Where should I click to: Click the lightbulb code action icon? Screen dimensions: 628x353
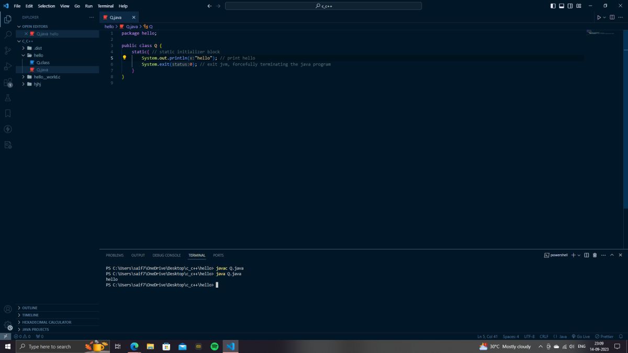click(125, 58)
